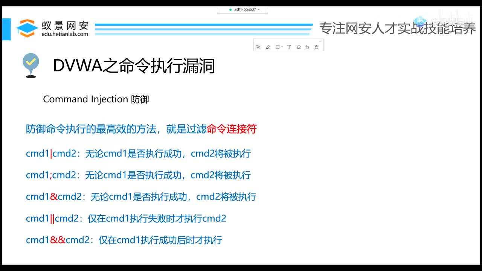Click the cmd1&cmd2 explanation line
The width and height of the screenshot is (482, 271).
141,196
